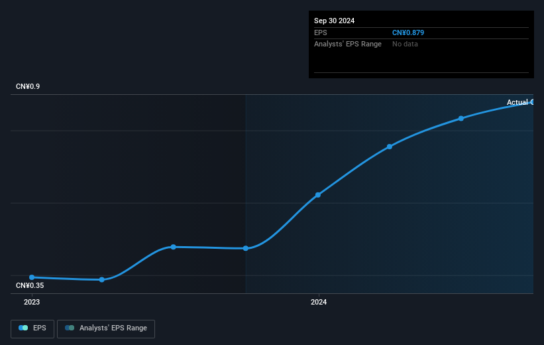Toggle the EPS legend series
Viewport: 544px width, 345px height.
(32, 328)
